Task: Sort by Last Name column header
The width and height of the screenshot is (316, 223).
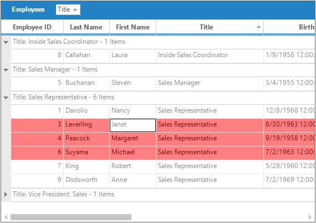Action: pyautogui.click(x=86, y=27)
